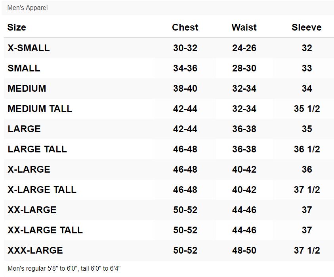Click the Waist column header
Viewport: 334px width, 277px height.
(244, 27)
